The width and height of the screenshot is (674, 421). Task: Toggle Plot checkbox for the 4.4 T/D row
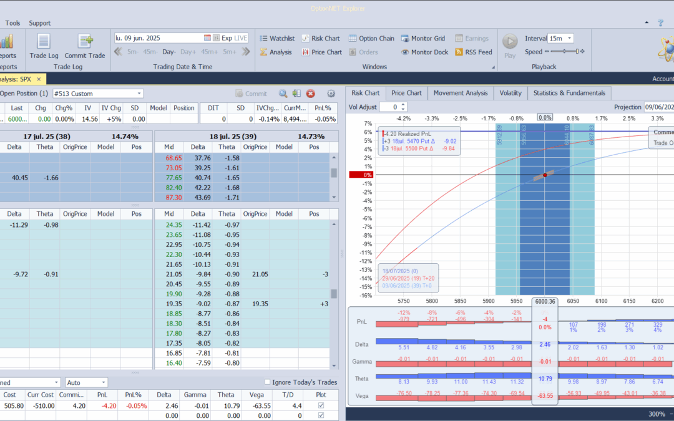(321, 405)
